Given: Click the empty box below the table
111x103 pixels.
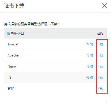Looking at the screenshot, I should [55, 101].
